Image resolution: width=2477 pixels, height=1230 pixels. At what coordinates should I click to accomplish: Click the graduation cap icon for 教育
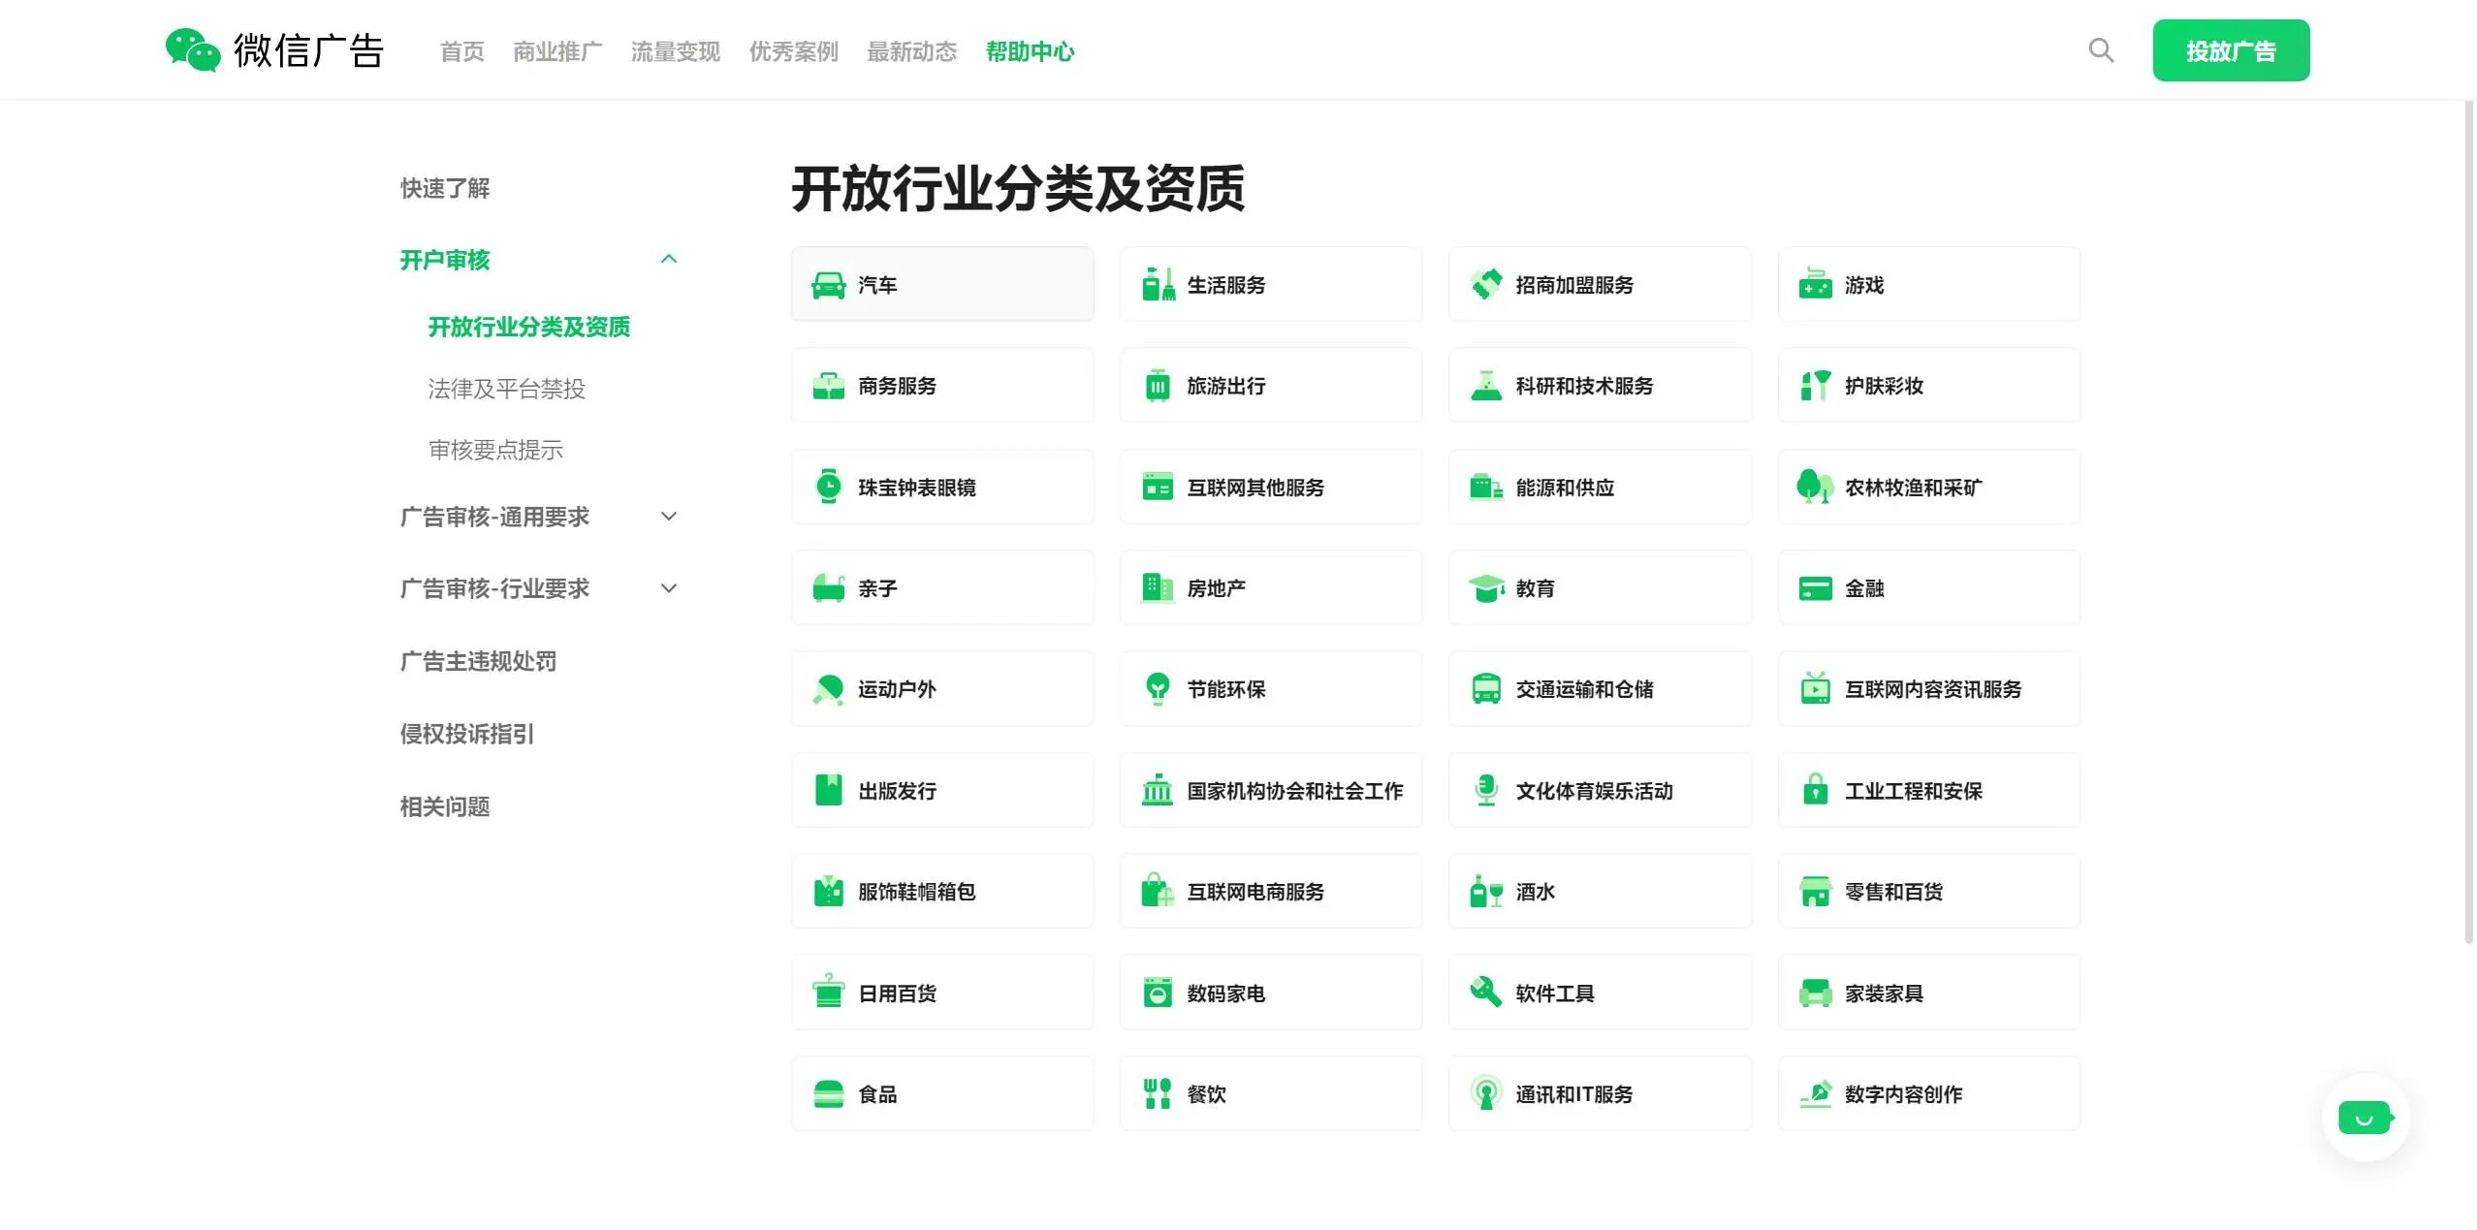pos(1485,588)
